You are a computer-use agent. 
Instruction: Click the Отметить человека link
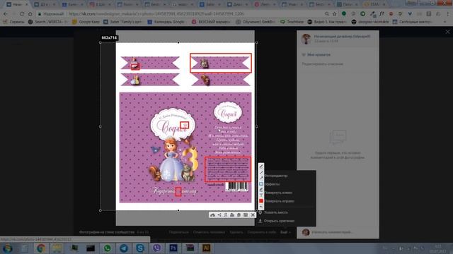click(209, 232)
